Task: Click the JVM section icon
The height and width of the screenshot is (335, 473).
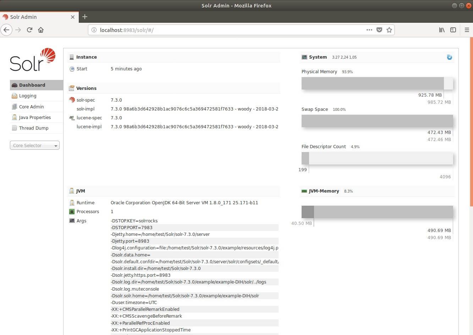Action: [x=72, y=191]
